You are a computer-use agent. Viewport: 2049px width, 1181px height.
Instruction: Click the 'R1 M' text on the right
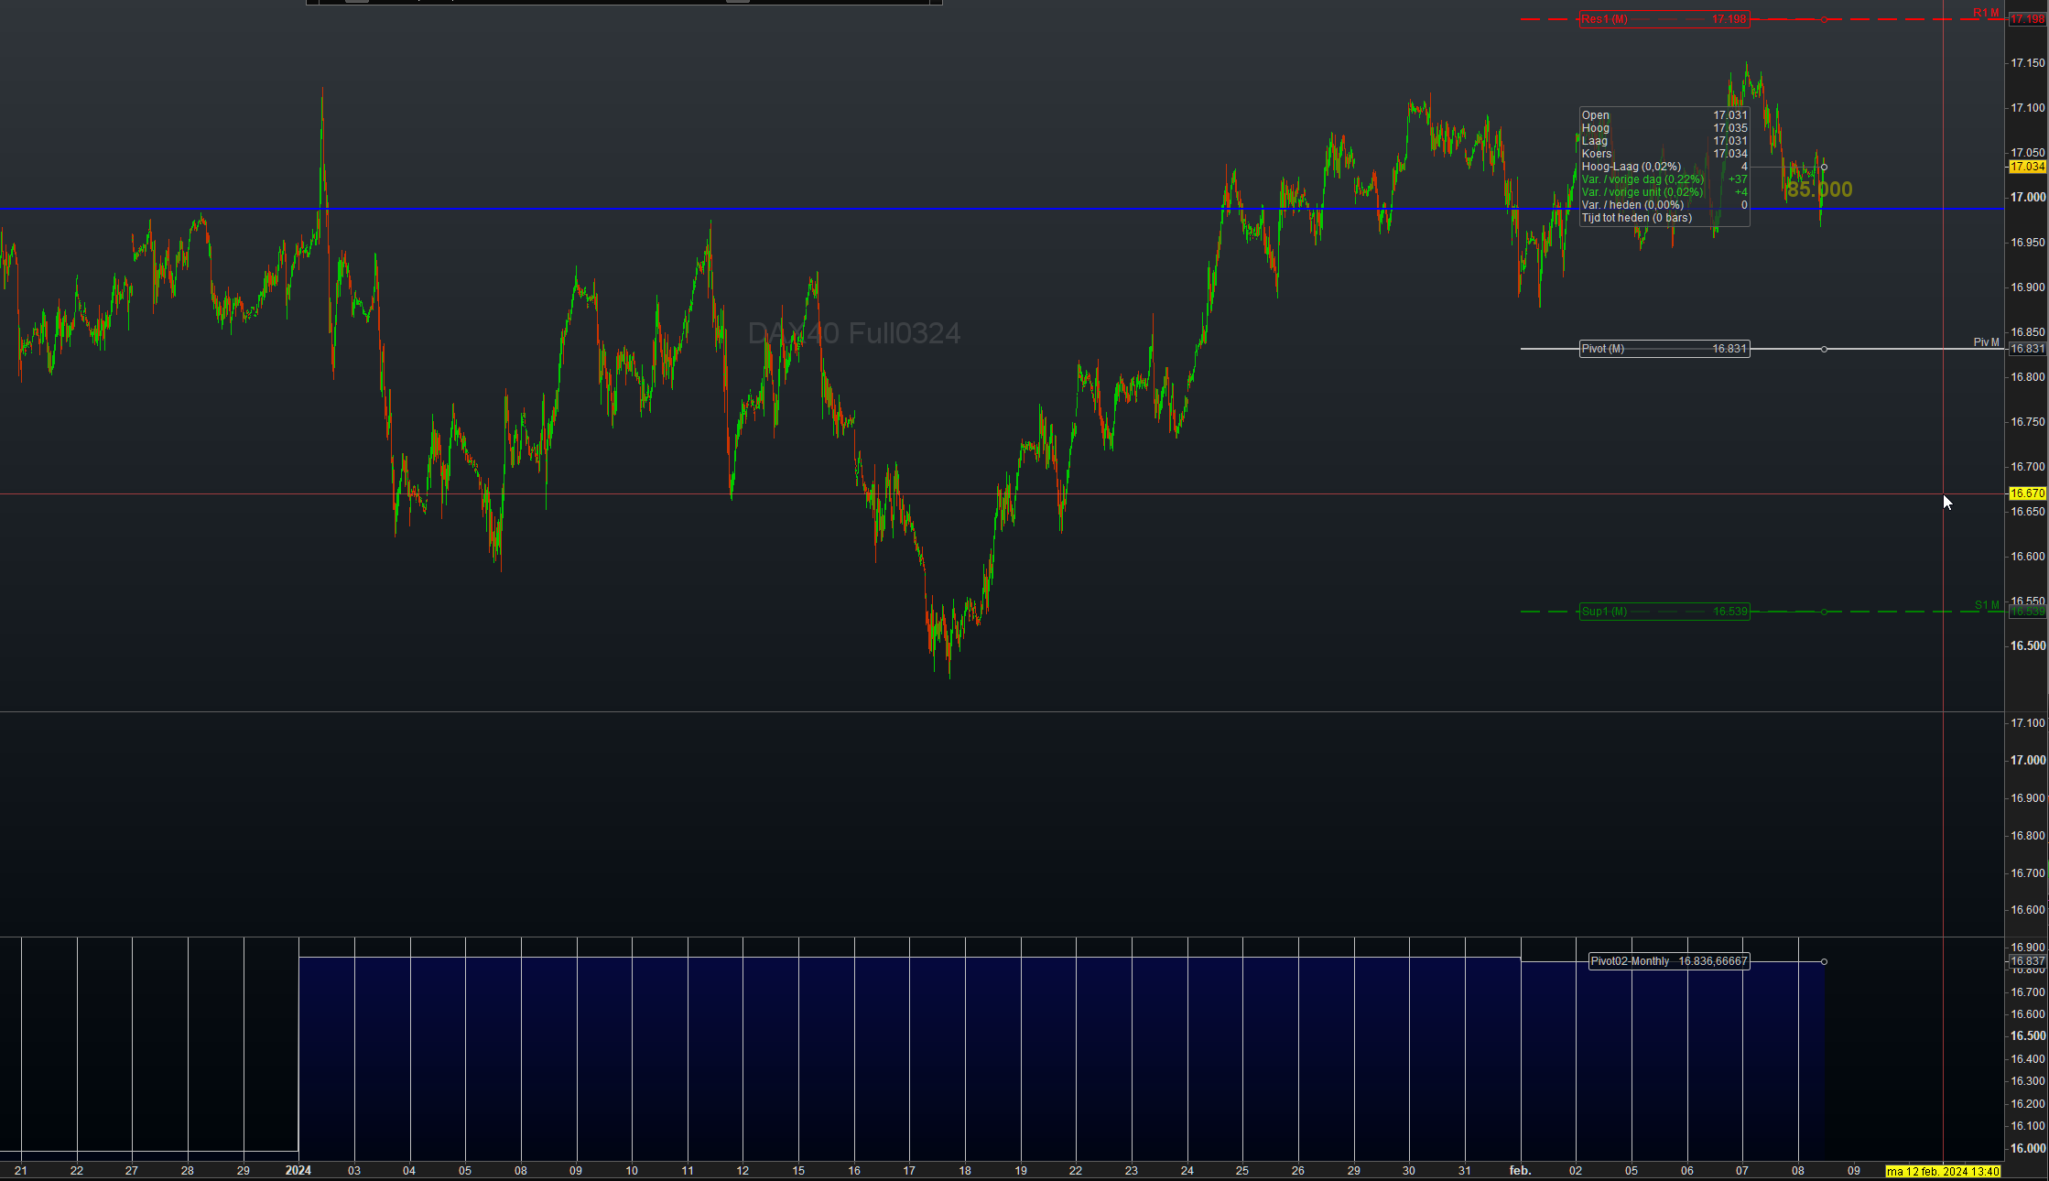click(x=1985, y=13)
